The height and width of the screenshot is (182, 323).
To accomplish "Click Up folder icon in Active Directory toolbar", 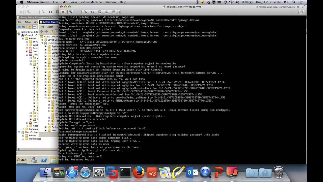I will tap(52, 32).
